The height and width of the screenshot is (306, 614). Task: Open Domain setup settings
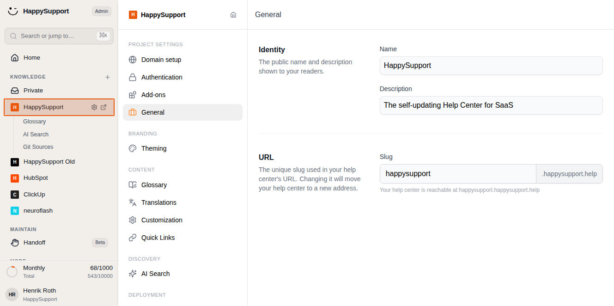[182, 60]
